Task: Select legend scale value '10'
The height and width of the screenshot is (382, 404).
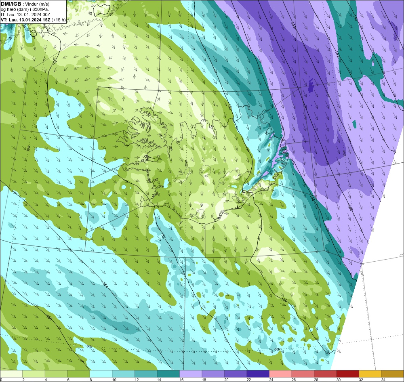Action: coord(114,380)
